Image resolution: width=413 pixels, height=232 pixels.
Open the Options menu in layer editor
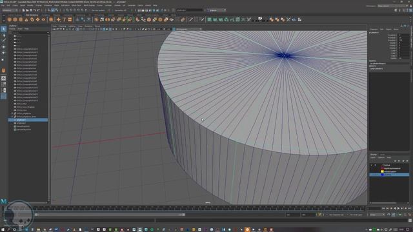click(x=381, y=157)
